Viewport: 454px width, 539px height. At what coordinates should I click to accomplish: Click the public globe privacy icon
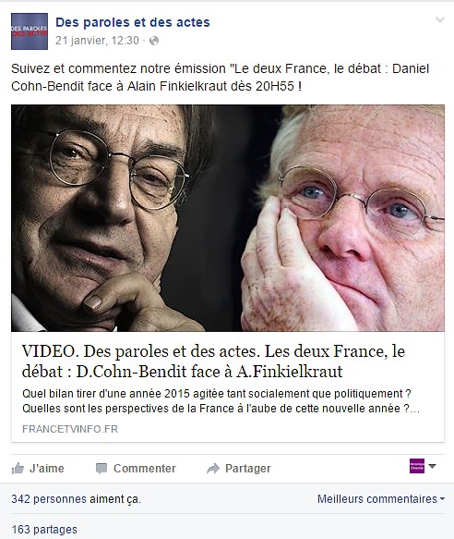154,41
